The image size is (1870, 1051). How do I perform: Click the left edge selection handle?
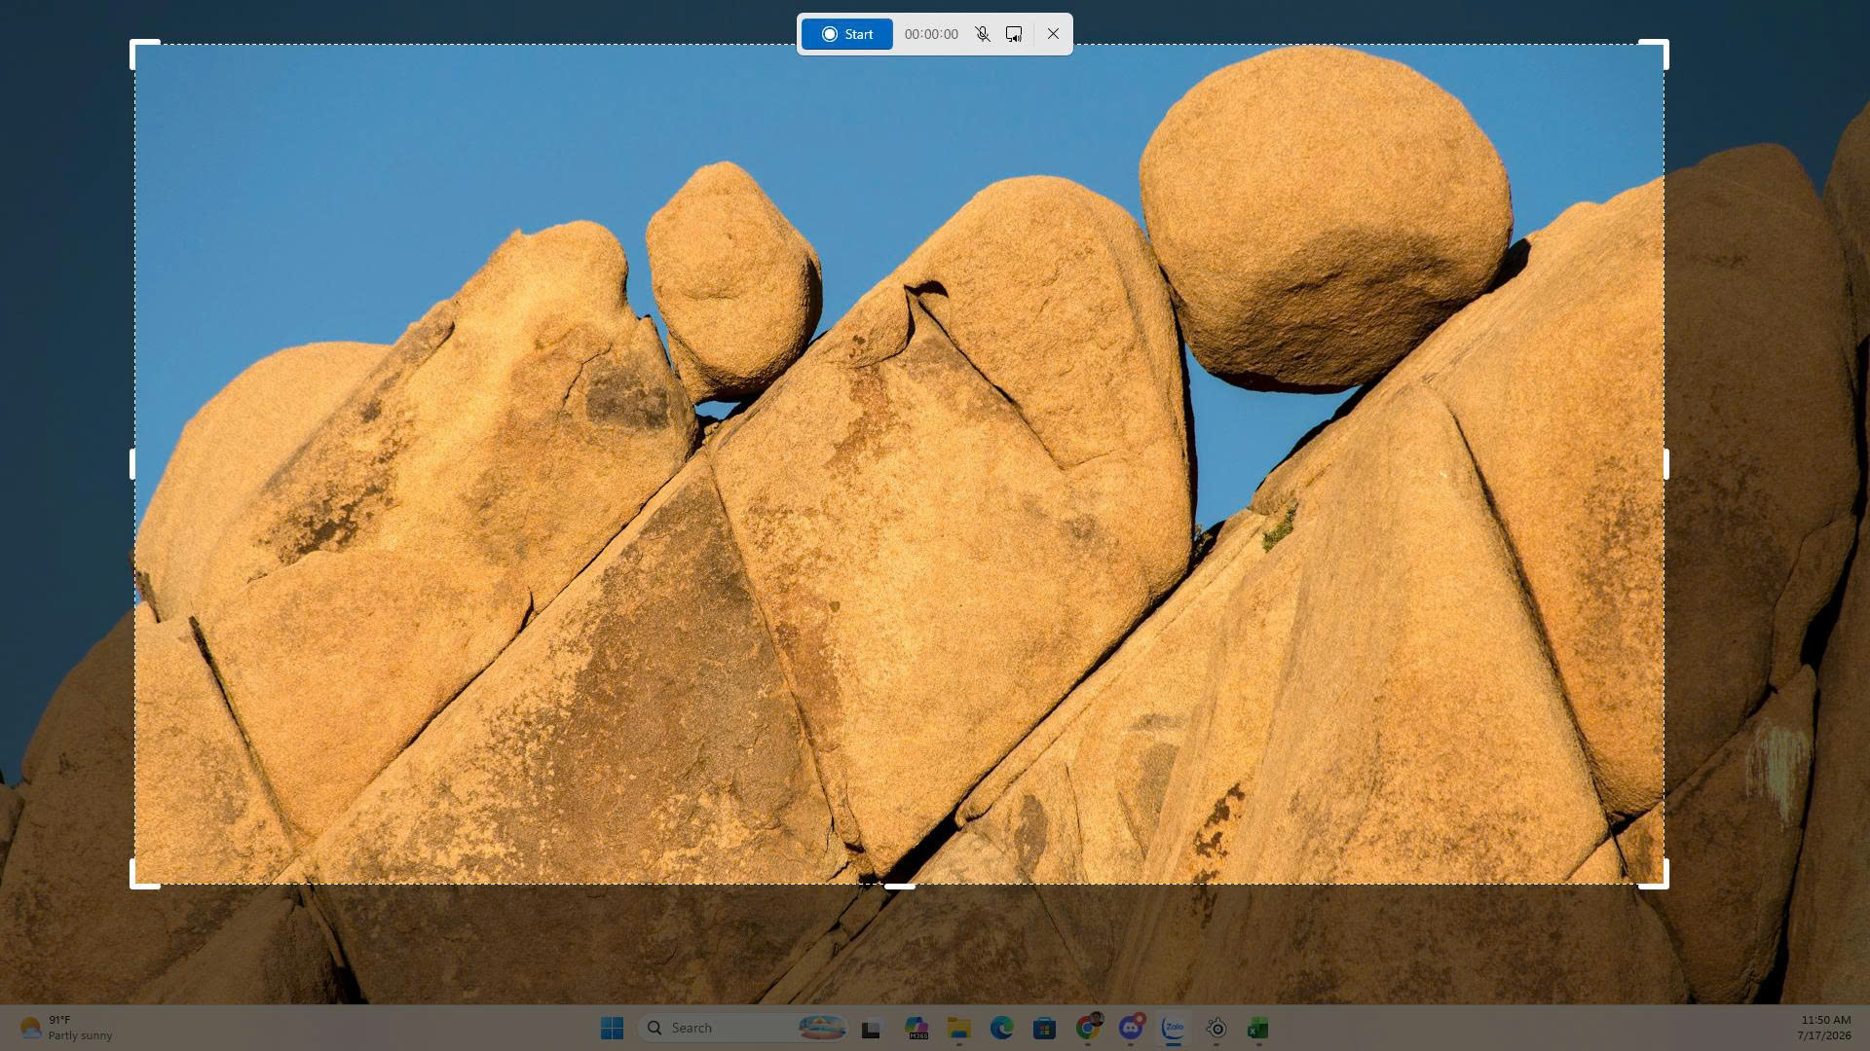(133, 464)
